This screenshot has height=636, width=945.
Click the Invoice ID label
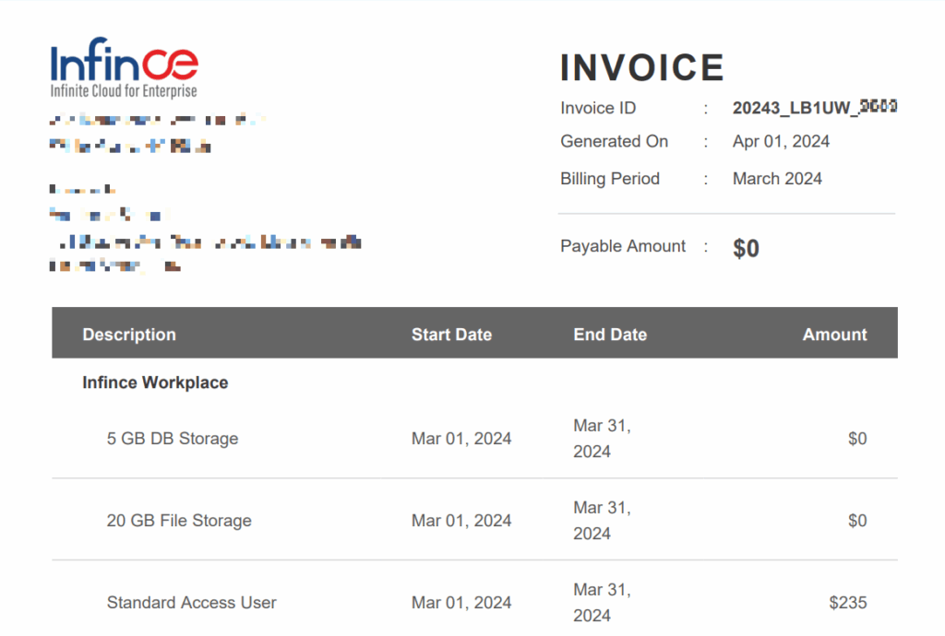598,108
